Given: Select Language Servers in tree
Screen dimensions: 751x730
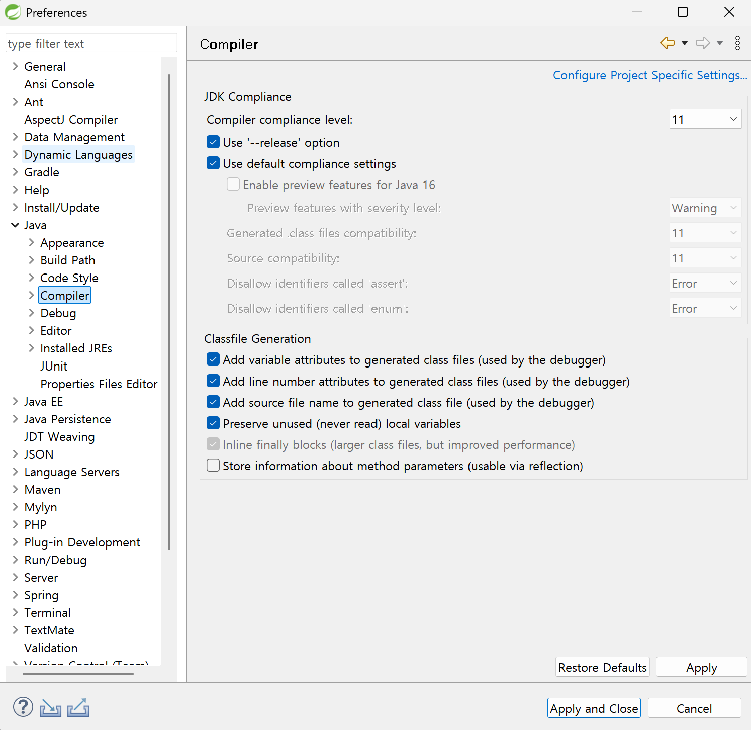Looking at the screenshot, I should (72, 472).
